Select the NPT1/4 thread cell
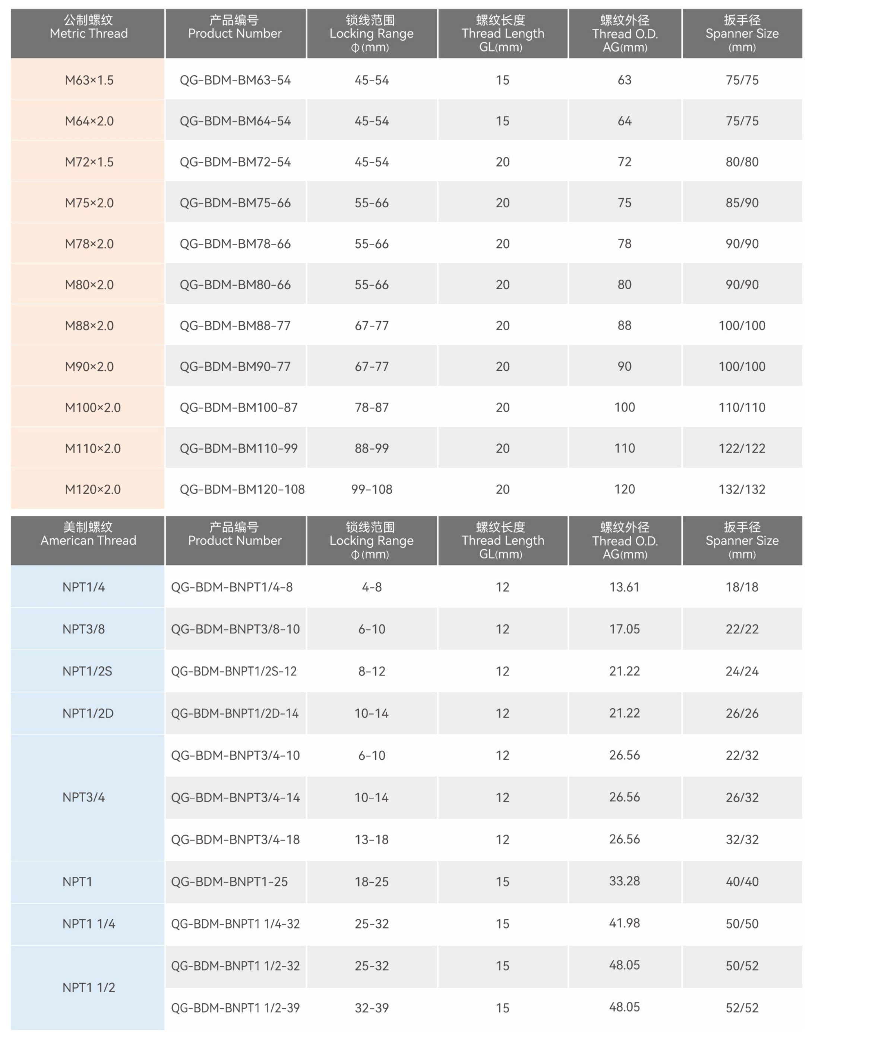This screenshot has width=881, height=1046. coord(83,587)
